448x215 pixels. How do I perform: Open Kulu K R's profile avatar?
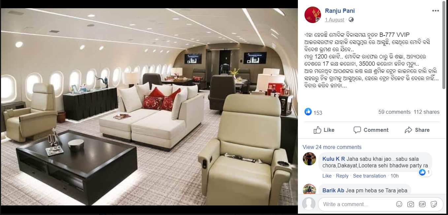(x=309, y=159)
